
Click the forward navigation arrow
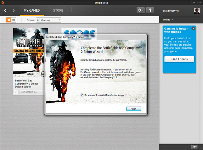pos(14,10)
